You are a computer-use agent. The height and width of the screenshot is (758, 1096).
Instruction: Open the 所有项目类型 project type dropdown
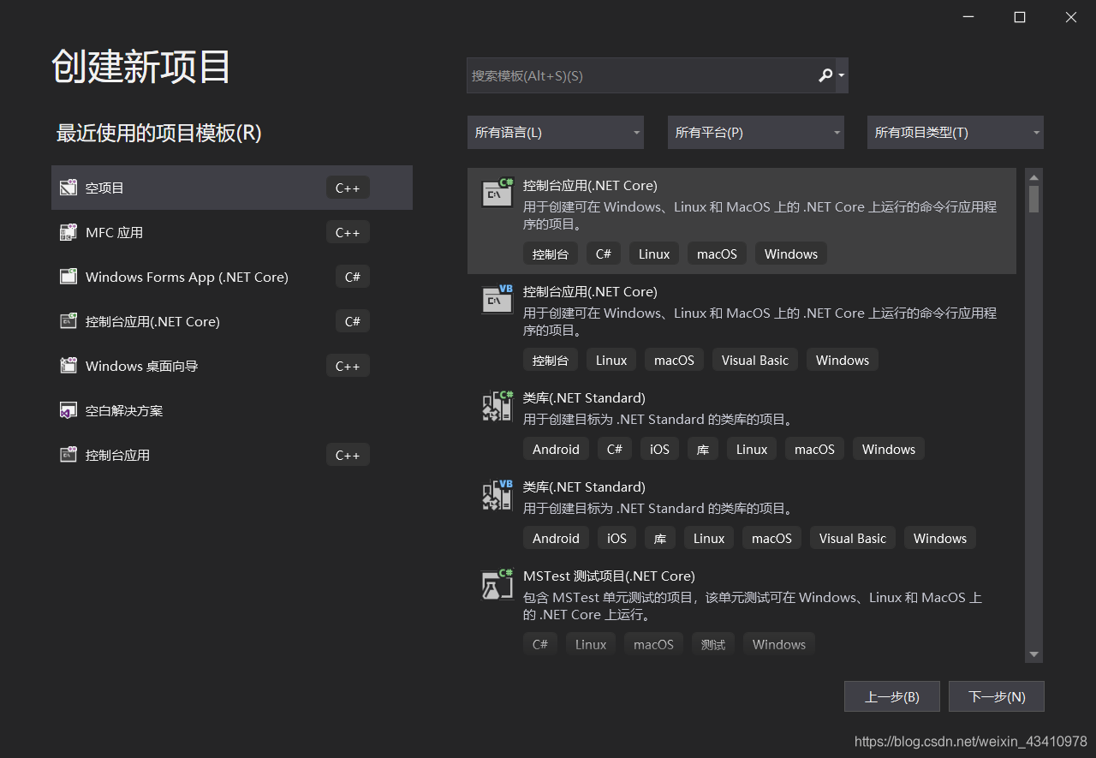coord(956,133)
